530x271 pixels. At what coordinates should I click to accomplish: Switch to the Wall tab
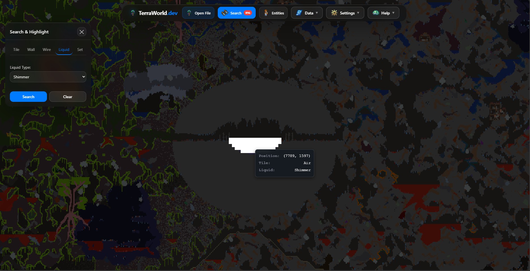coord(31,50)
